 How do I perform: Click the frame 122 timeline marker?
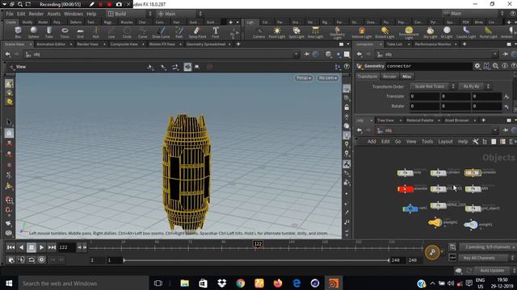(258, 243)
